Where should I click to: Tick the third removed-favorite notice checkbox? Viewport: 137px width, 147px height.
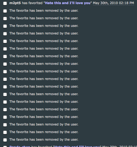point(5,26)
